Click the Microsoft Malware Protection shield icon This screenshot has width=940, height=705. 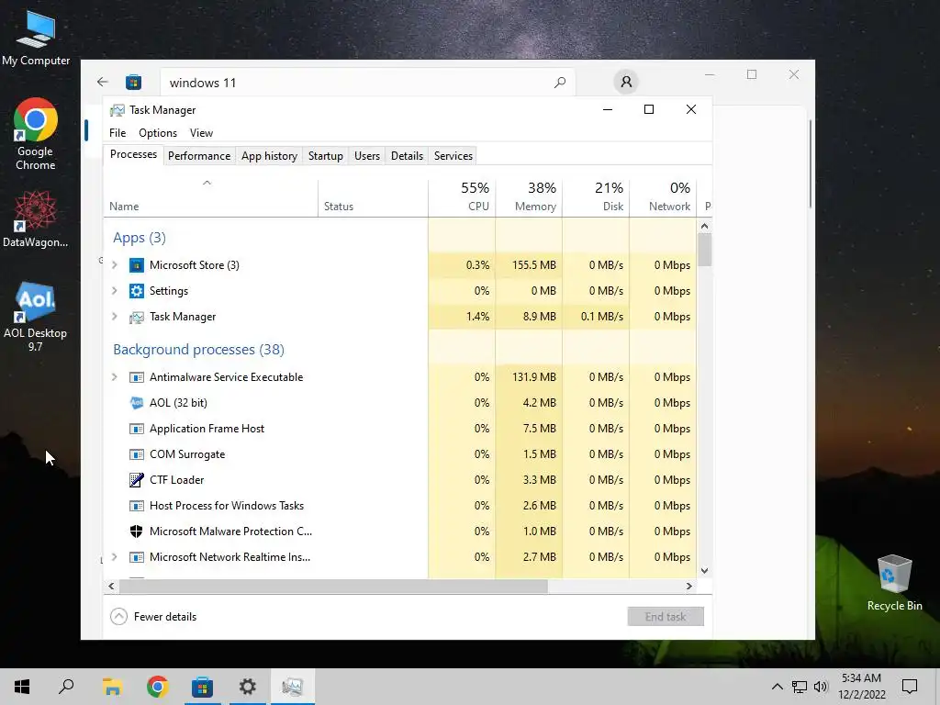137,532
